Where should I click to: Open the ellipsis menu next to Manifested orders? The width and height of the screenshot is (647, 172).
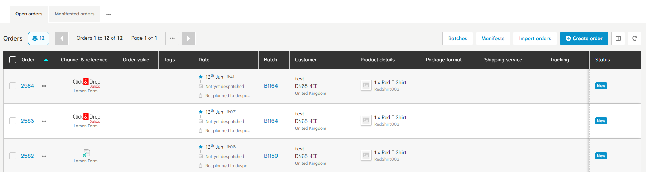[x=108, y=14]
